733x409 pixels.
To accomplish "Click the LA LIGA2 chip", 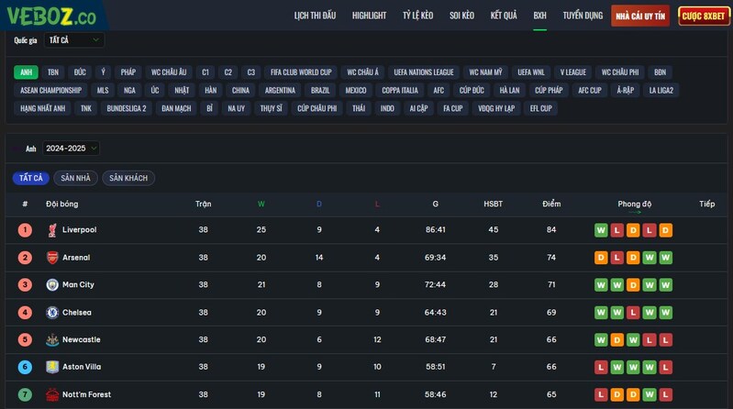I will pos(661,90).
